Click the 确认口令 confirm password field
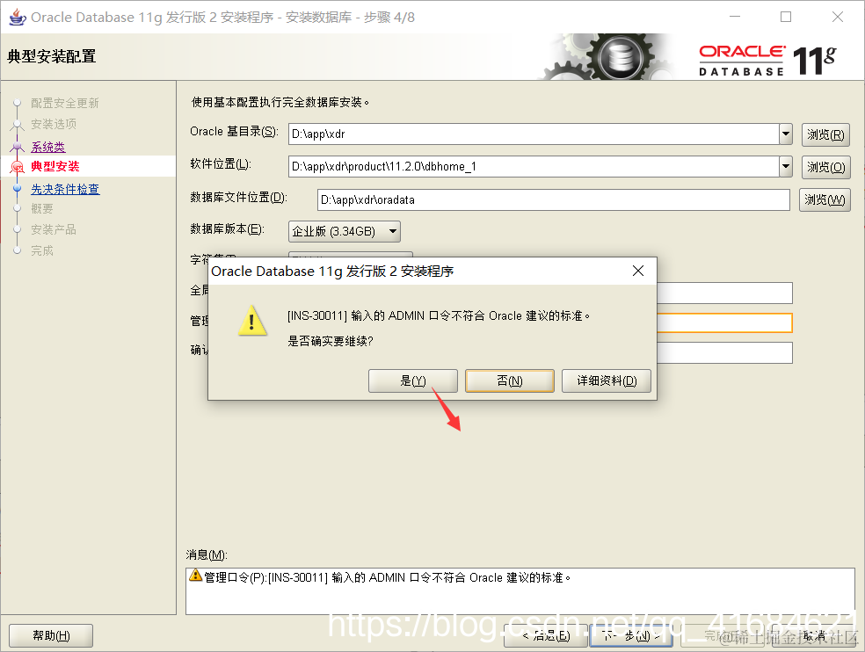The image size is (865, 652). tap(724, 352)
